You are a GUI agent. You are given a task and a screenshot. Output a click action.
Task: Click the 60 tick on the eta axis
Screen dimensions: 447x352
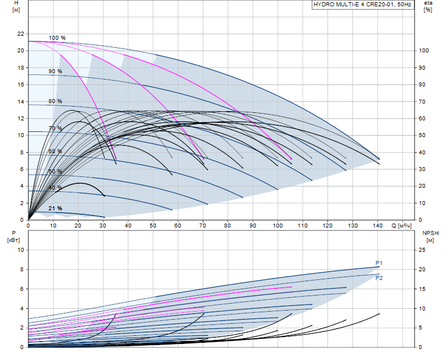pos(422,118)
